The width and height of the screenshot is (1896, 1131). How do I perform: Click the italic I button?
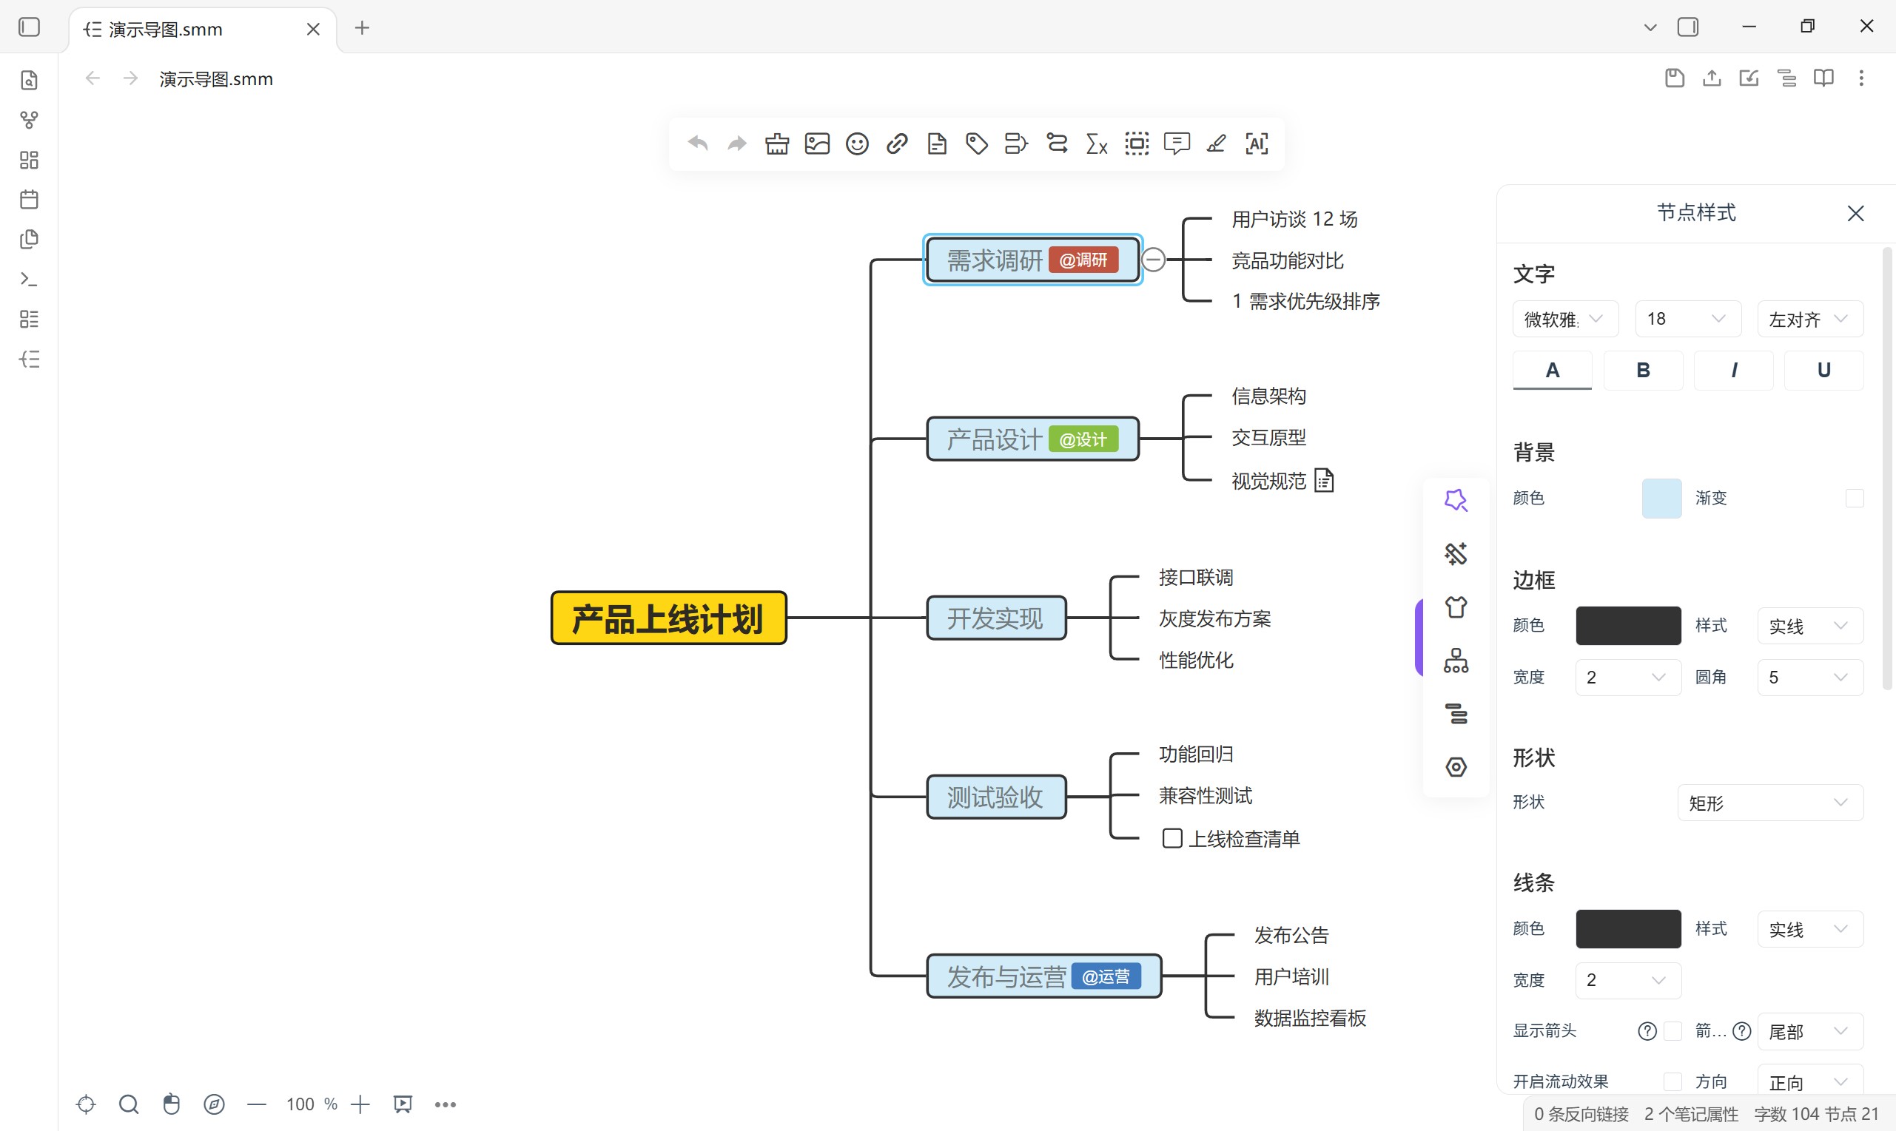1733,371
